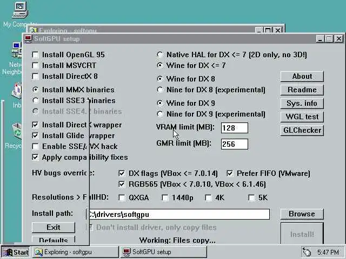Click the GMR limit field
The height and width of the screenshot is (259, 346).
click(x=235, y=144)
